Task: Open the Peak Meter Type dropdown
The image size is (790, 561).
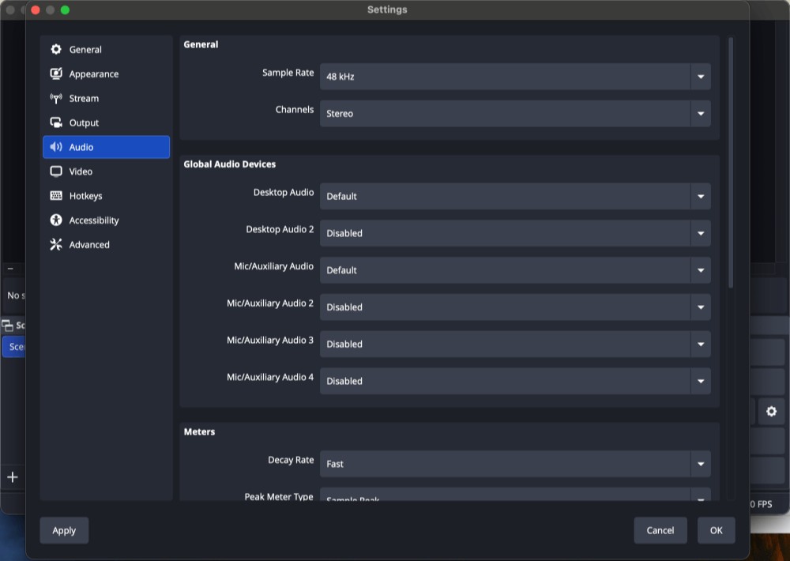Action: [x=699, y=499]
